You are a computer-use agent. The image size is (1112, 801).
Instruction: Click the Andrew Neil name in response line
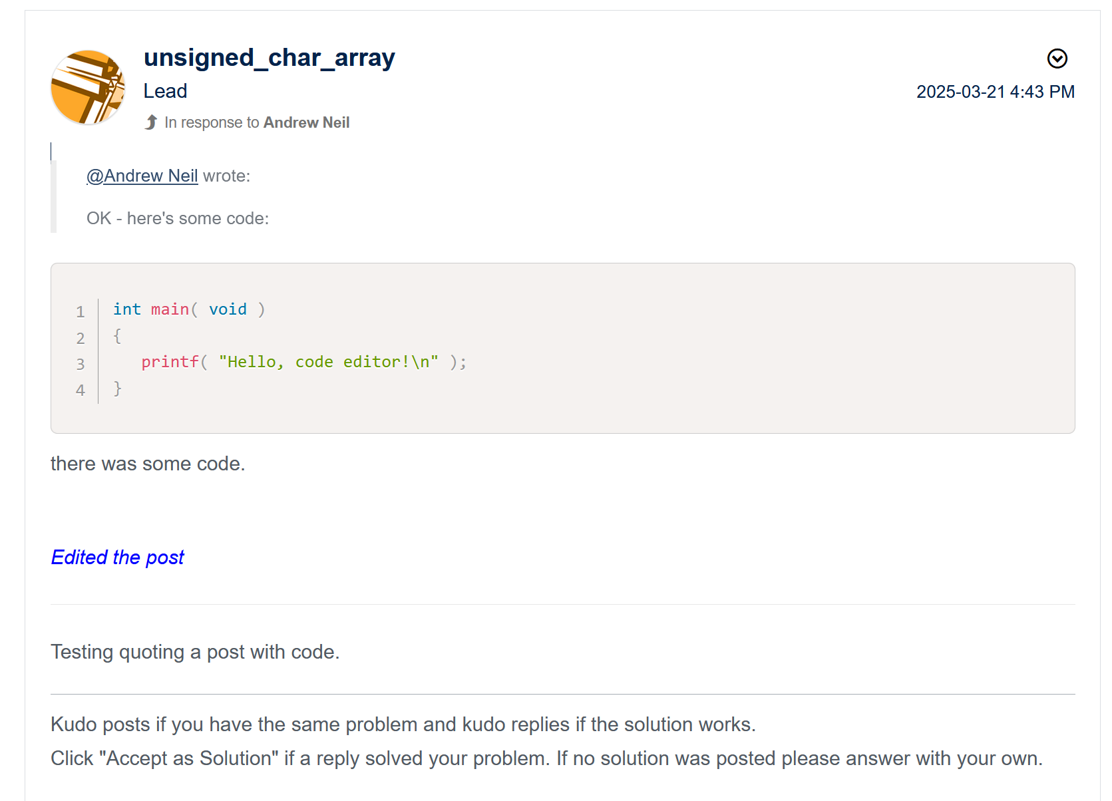click(x=307, y=122)
